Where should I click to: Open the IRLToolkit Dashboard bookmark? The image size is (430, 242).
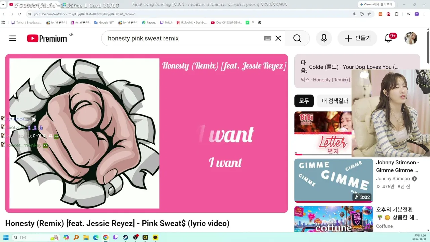coord(192,23)
